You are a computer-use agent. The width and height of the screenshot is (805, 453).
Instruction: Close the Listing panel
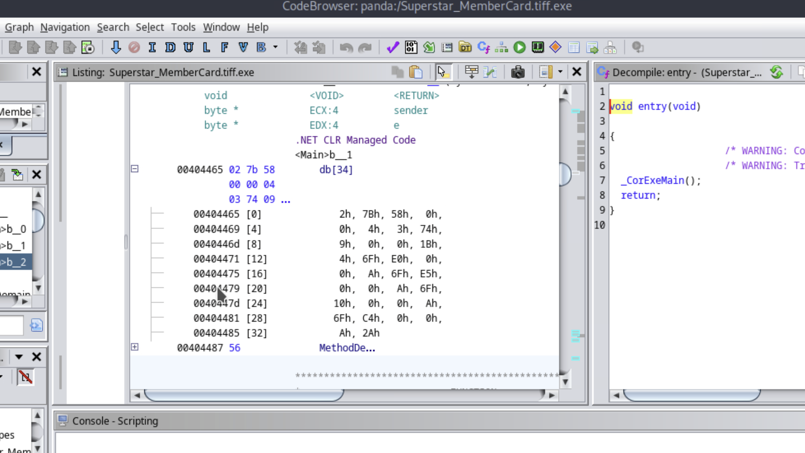click(577, 72)
